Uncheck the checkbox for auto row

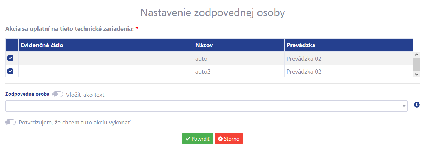pos(10,58)
